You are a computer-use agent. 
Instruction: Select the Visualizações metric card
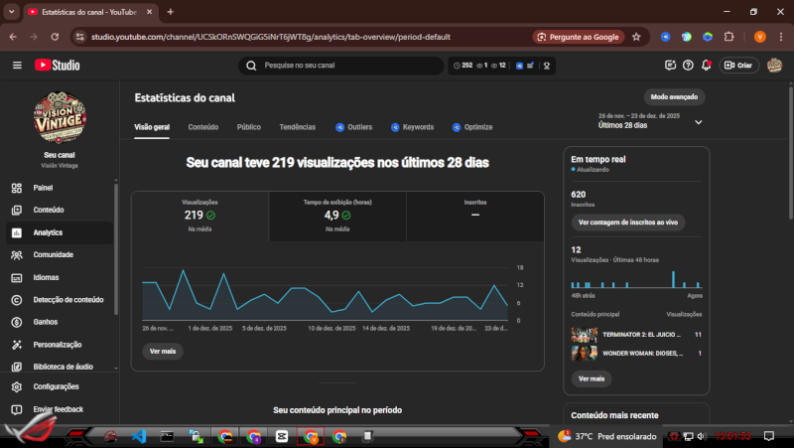[199, 215]
